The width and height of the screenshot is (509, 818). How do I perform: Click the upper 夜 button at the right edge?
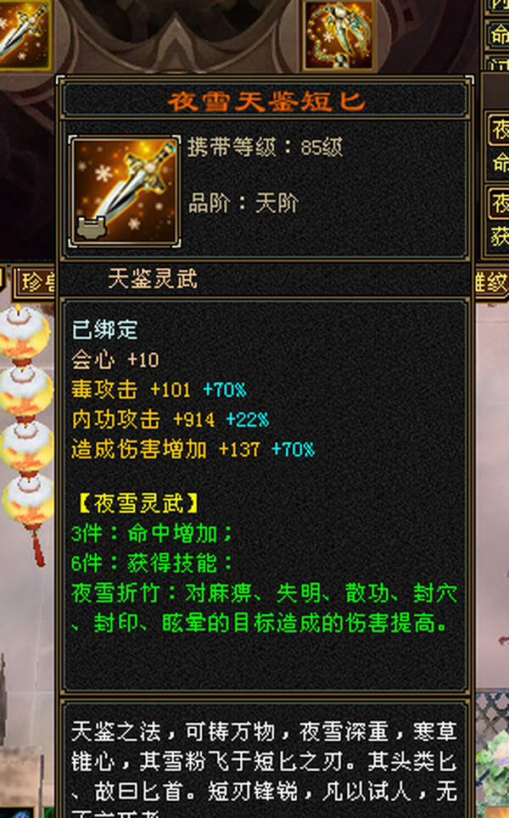[x=500, y=129]
